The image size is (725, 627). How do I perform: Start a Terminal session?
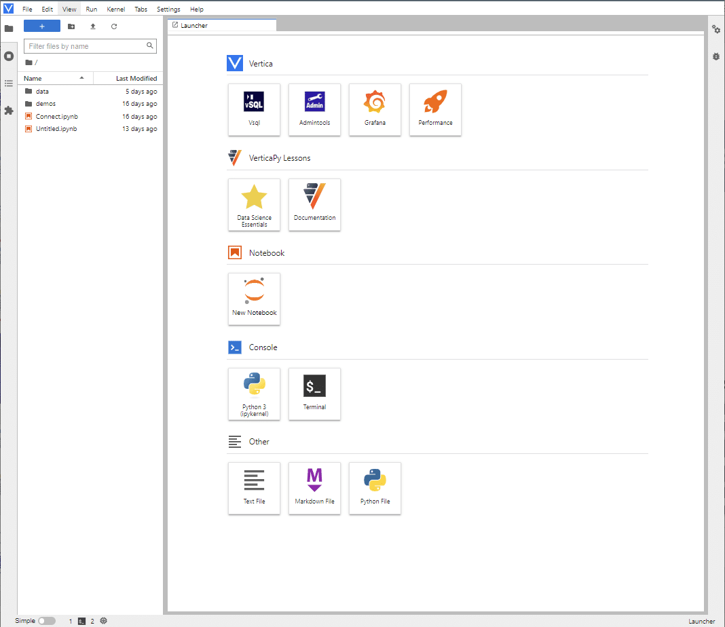point(314,394)
